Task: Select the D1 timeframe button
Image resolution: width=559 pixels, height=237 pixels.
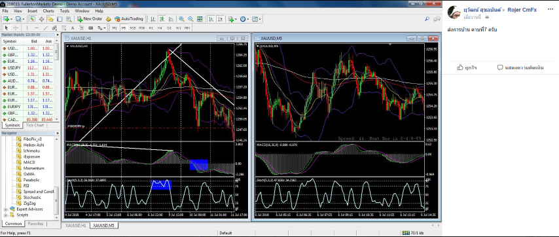Action: pos(169,27)
